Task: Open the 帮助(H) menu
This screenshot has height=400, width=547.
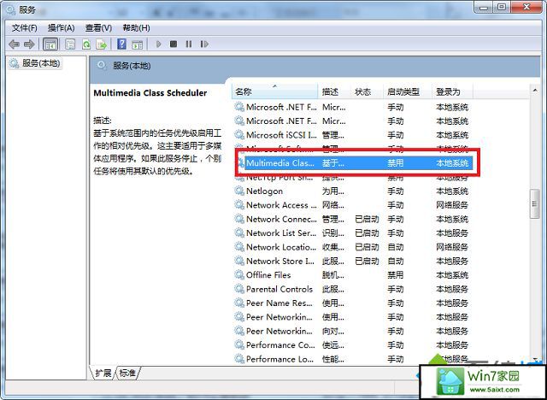Action: coord(136,28)
